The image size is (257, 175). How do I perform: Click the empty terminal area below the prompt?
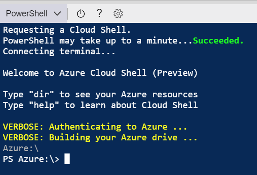coord(128,170)
